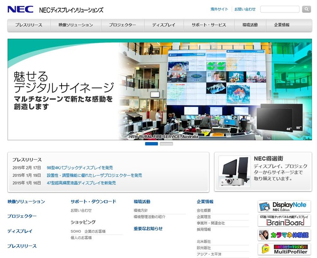Open the 個人のお客様 shopping link
This screenshot has height=258, width=317.
pyautogui.click(x=81, y=238)
